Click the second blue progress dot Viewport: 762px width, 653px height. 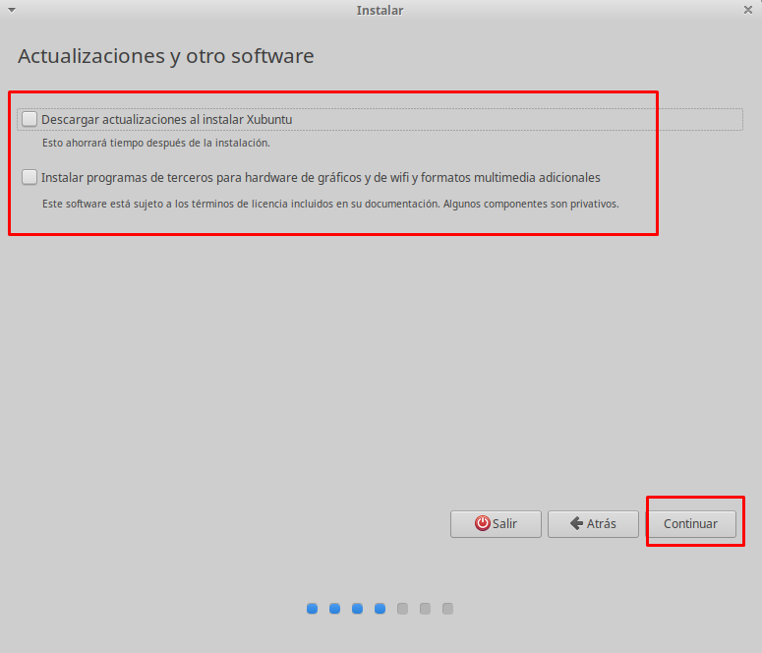tap(334, 609)
